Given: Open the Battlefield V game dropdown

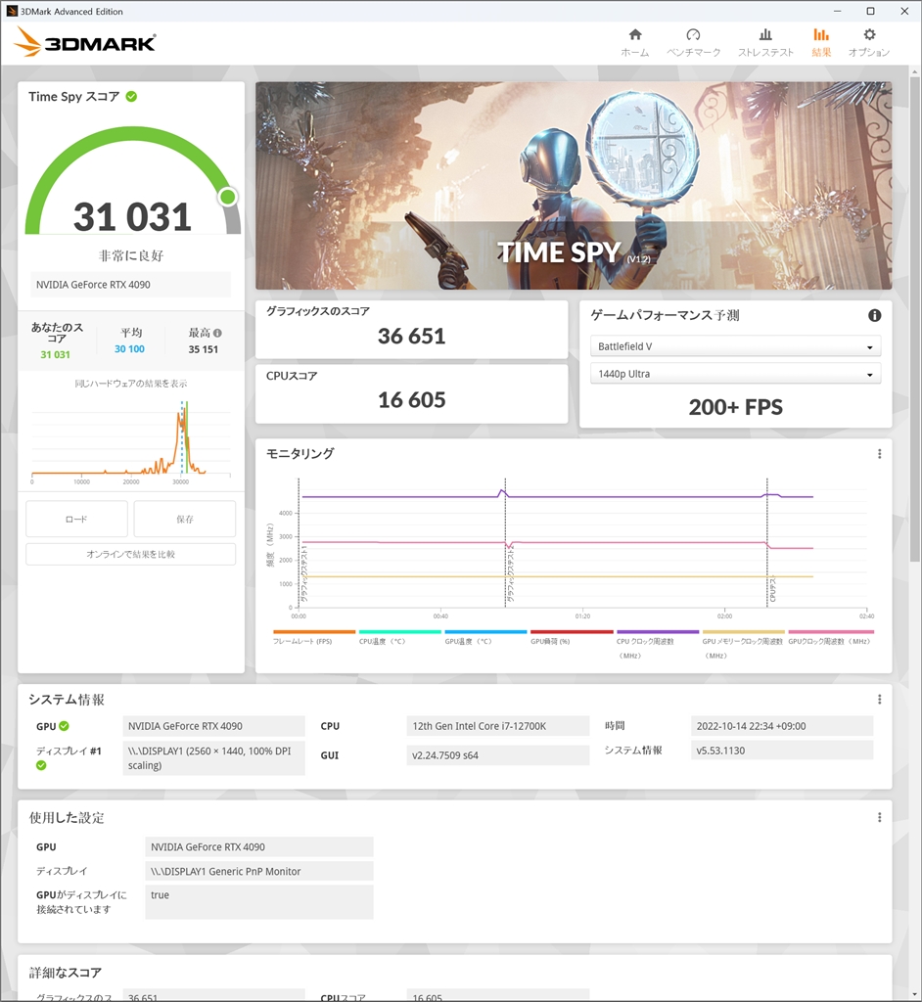Looking at the screenshot, I should (x=735, y=346).
